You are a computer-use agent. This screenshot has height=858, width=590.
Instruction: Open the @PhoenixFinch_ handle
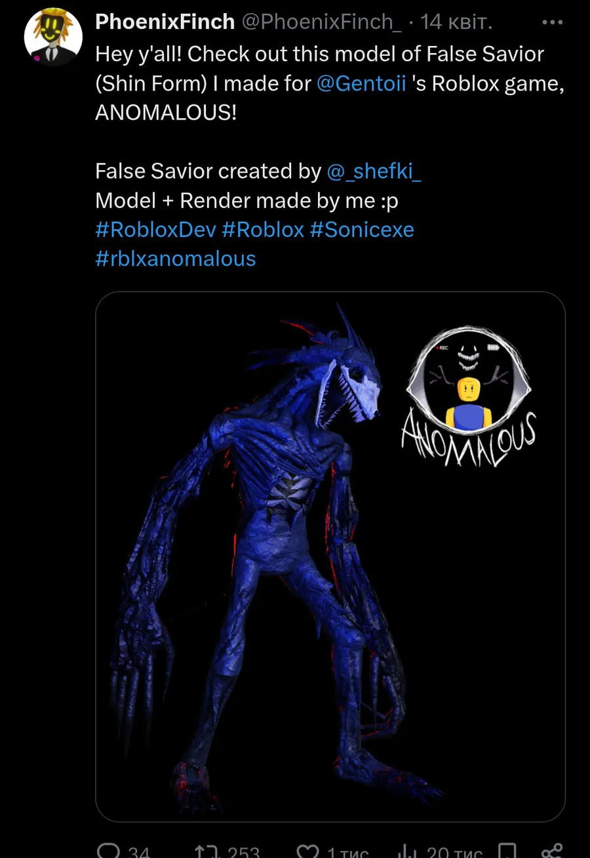322,22
